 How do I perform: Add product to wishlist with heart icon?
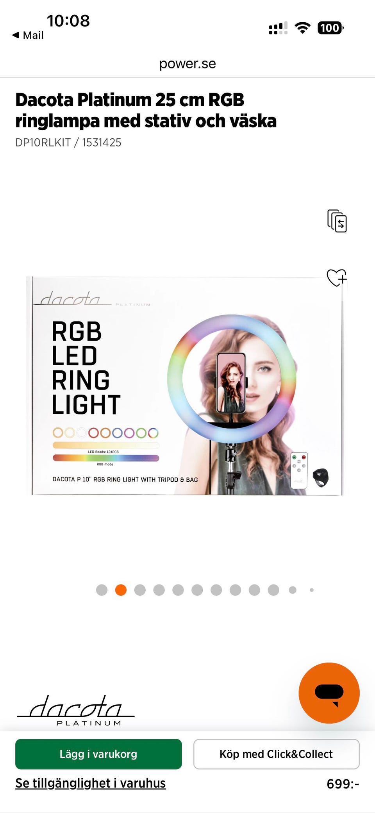(x=337, y=278)
